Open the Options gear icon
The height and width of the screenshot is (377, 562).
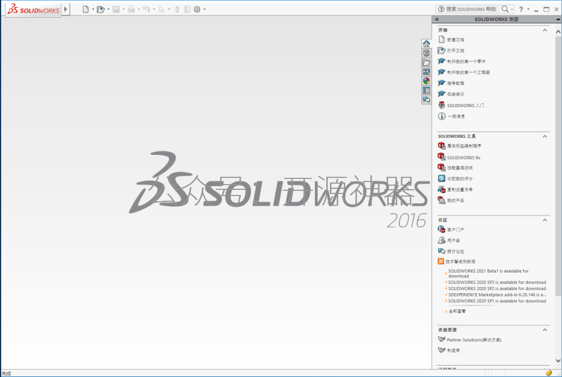(x=197, y=9)
